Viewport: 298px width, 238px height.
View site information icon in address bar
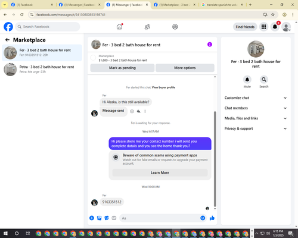point(32,15)
